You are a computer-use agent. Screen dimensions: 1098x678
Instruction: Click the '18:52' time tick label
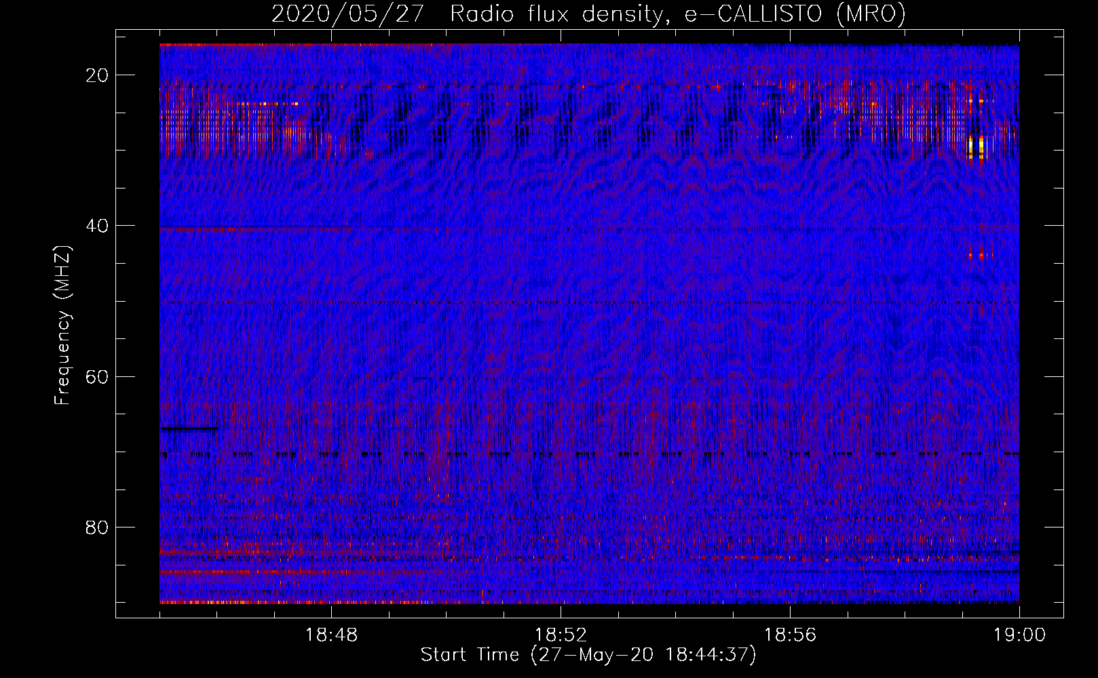click(561, 635)
